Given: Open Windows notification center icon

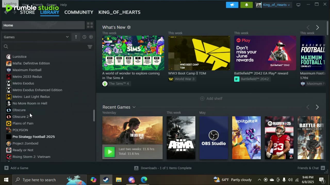Looking at the screenshot, I should tap(321, 180).
